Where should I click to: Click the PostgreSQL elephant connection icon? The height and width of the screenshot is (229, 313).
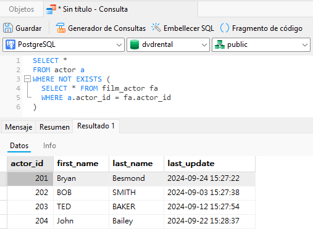(x=10, y=44)
